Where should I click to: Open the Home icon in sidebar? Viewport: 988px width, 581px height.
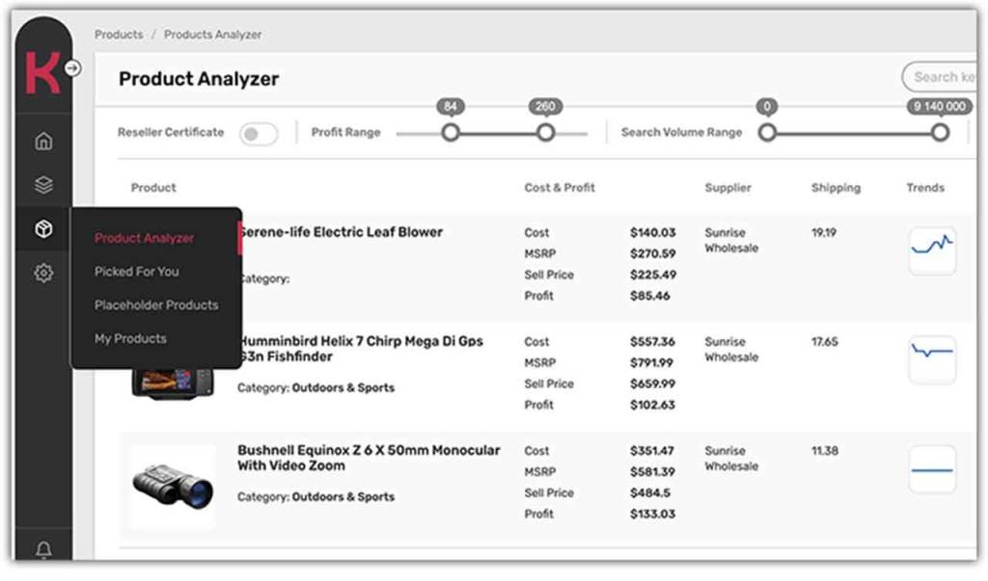coord(43,142)
